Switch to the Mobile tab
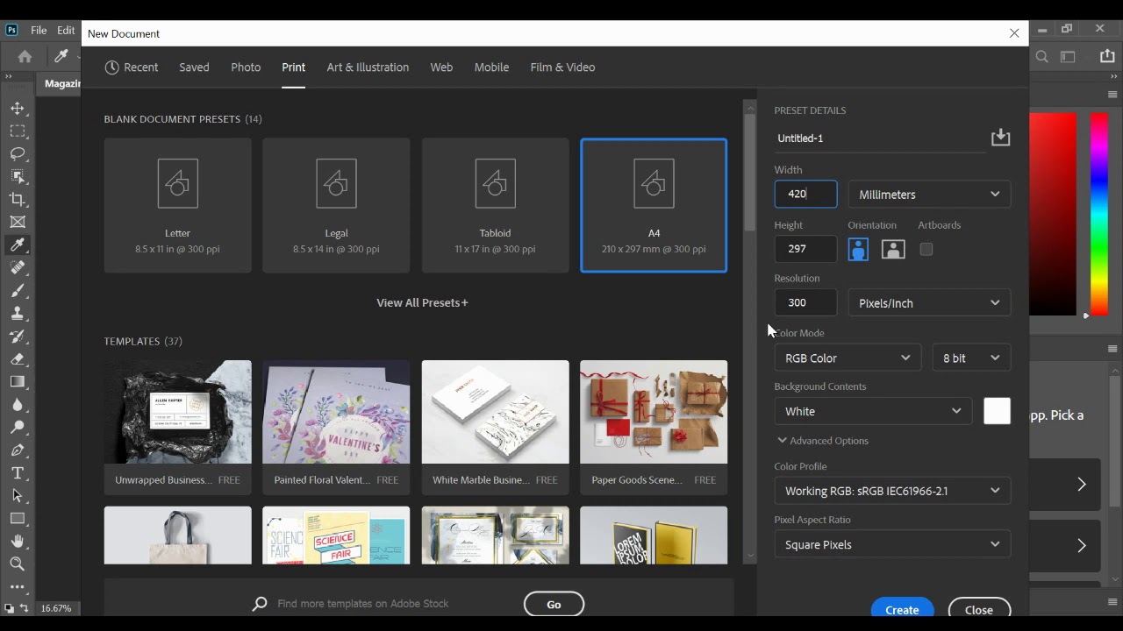The image size is (1123, 631). click(x=491, y=67)
